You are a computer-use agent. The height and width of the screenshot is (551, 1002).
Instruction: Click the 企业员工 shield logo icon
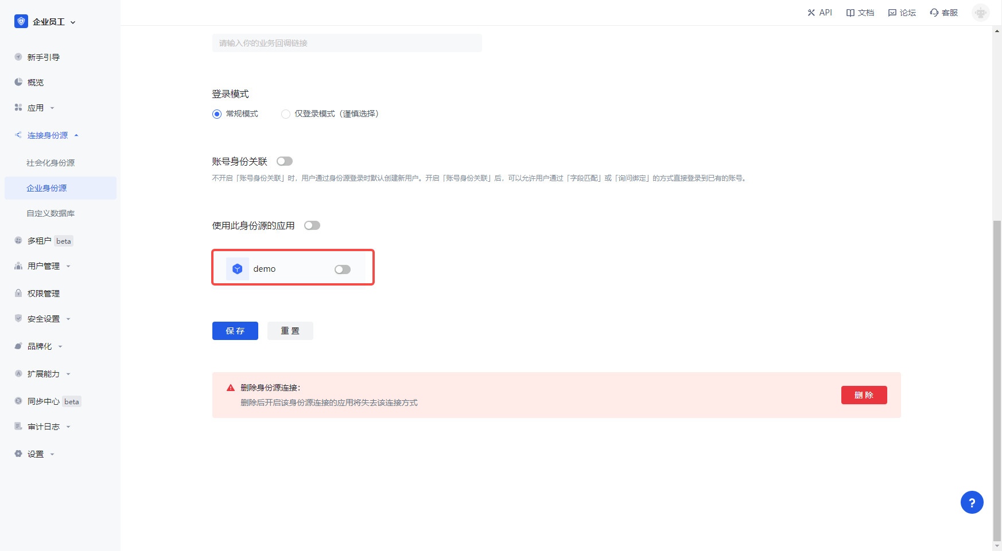tap(21, 22)
